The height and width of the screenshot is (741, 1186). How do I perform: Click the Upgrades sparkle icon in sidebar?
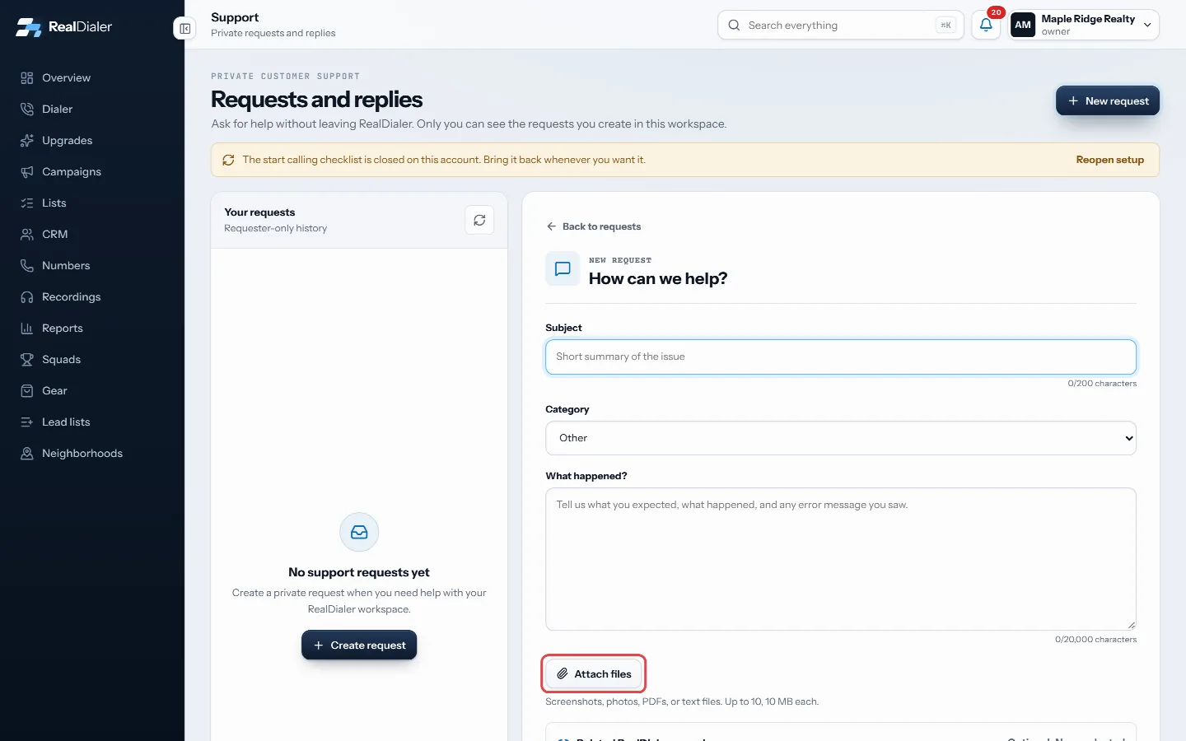[x=27, y=141]
